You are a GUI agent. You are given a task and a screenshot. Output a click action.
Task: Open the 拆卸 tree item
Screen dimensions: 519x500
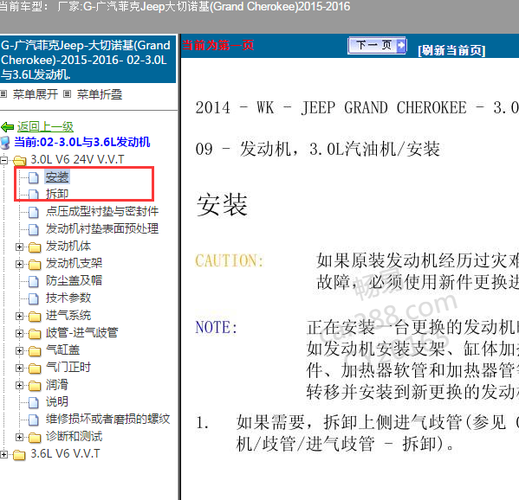pyautogui.click(x=57, y=194)
